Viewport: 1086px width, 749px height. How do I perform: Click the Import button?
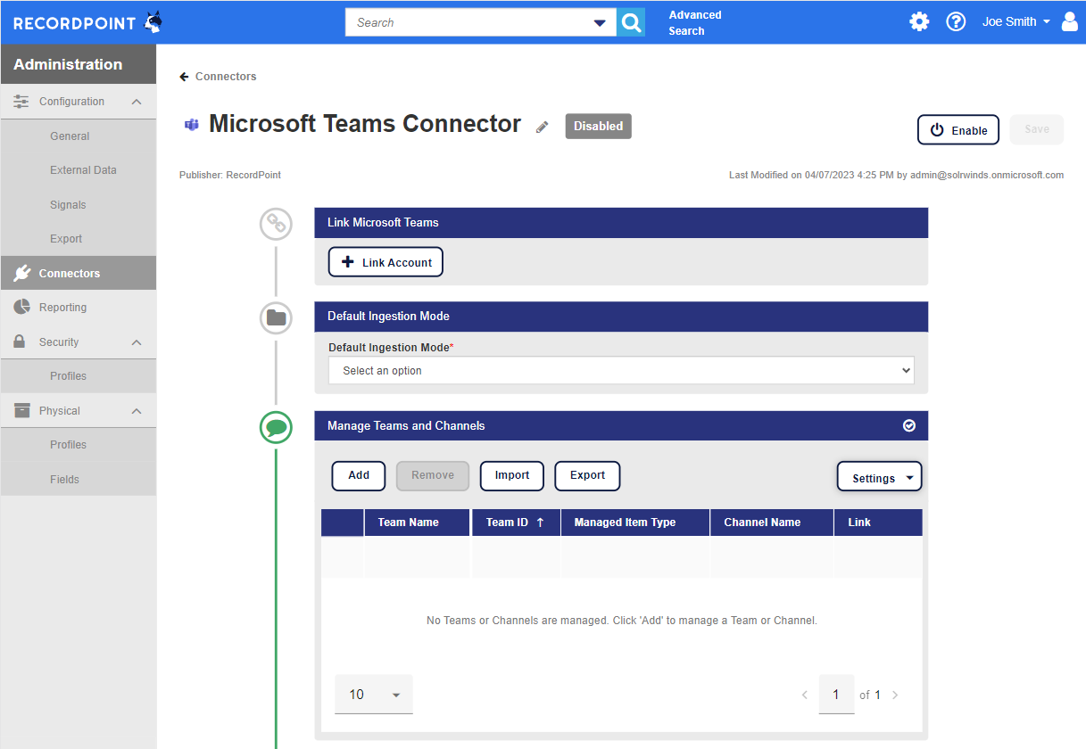[512, 476]
